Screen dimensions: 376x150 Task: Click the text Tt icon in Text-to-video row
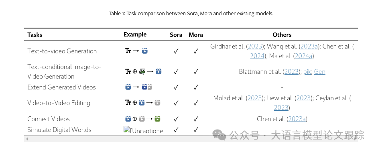[x=128, y=51]
